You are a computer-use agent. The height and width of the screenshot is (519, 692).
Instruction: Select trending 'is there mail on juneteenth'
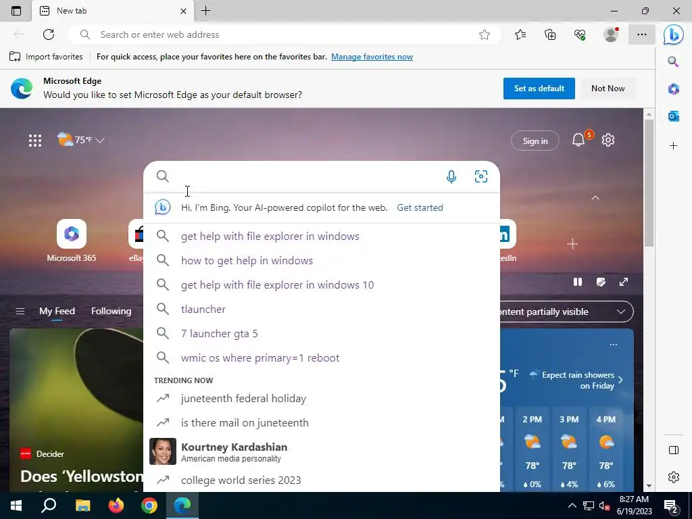pos(322,422)
